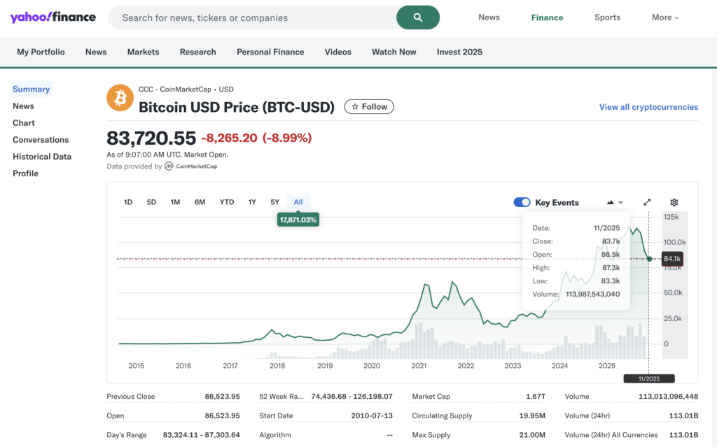Expand the More menu in header
Viewport: 717px width, 447px height.
[x=664, y=17]
